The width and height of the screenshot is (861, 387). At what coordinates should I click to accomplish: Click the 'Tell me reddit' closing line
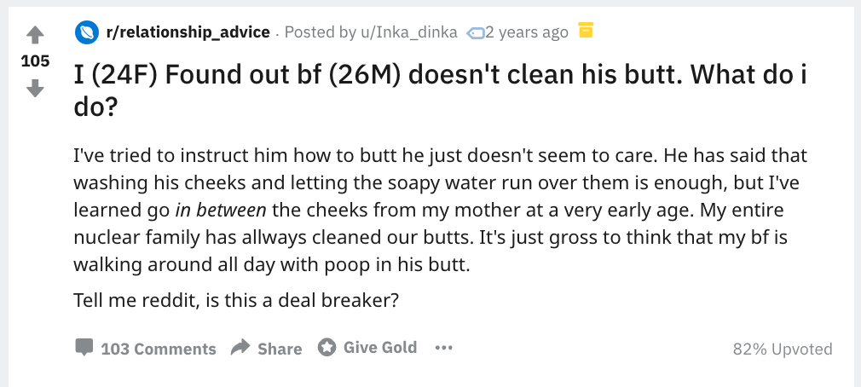click(236, 300)
